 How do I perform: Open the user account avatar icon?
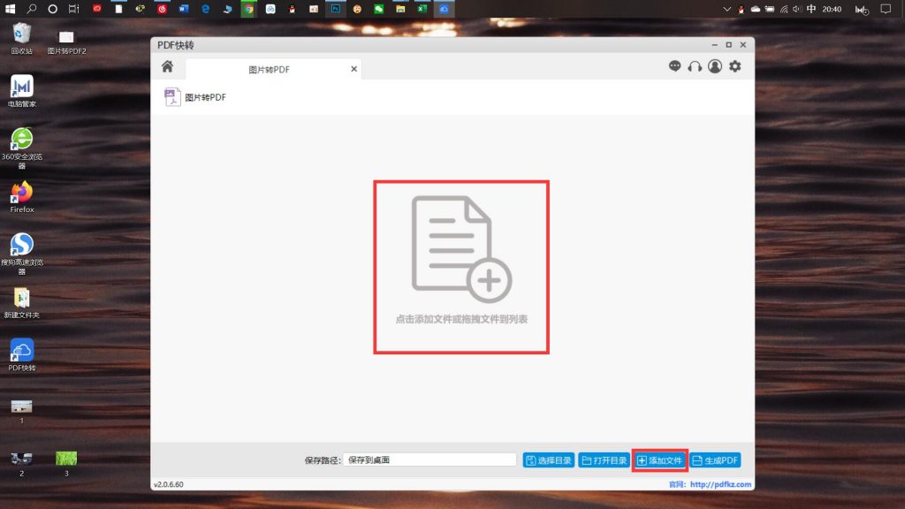tap(714, 66)
